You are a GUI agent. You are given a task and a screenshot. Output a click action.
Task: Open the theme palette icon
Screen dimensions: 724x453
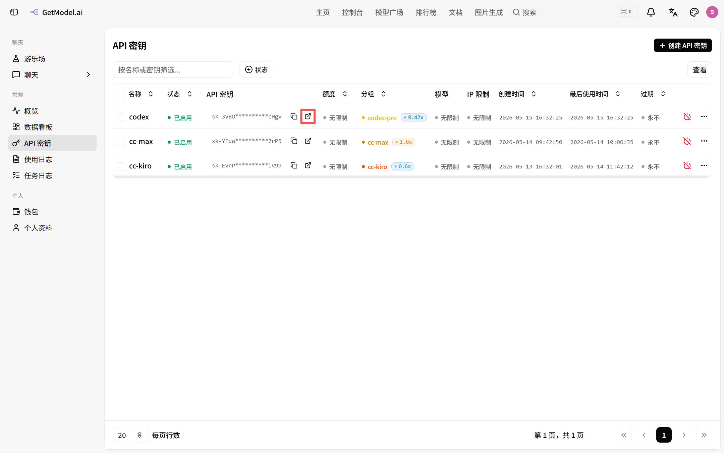[x=694, y=12]
